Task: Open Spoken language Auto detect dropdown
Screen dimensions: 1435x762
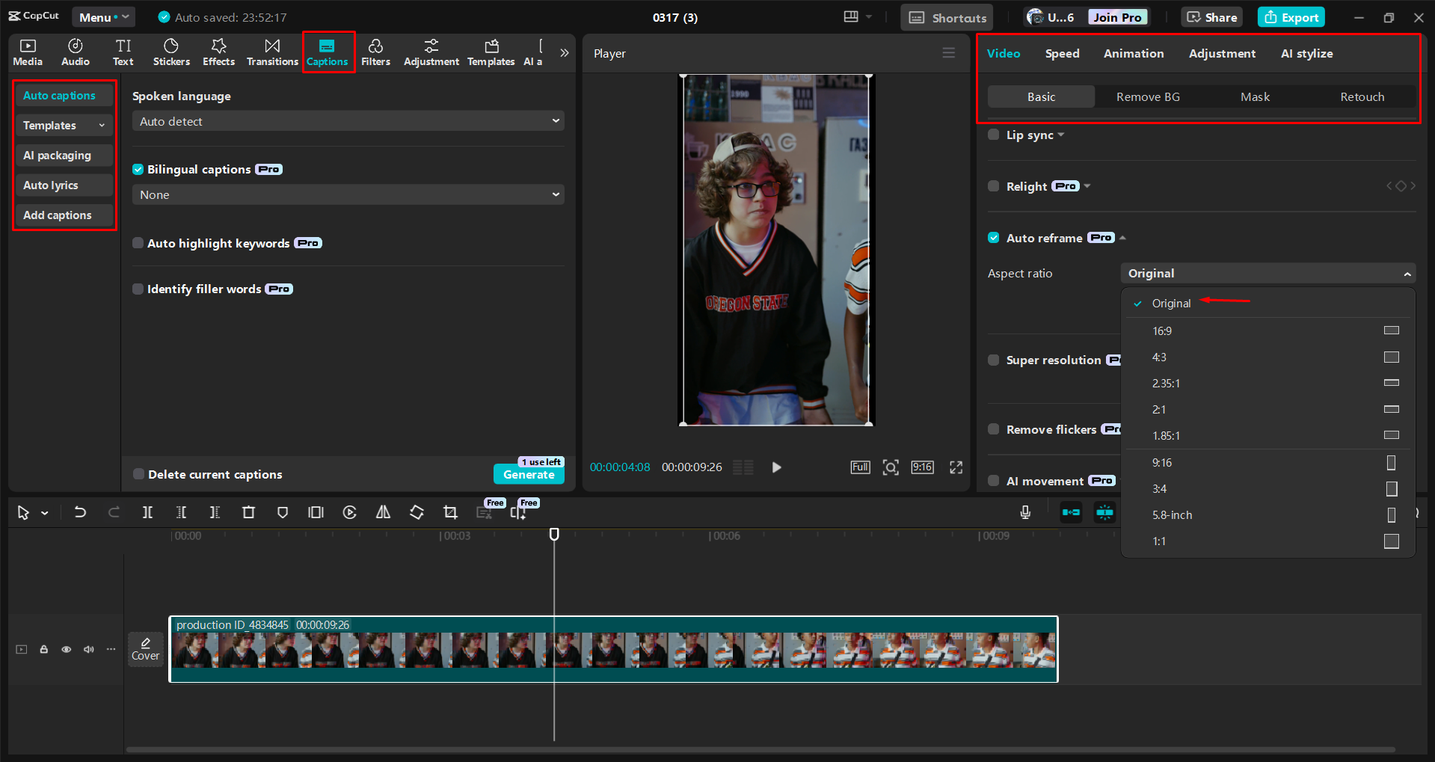Action: click(348, 121)
